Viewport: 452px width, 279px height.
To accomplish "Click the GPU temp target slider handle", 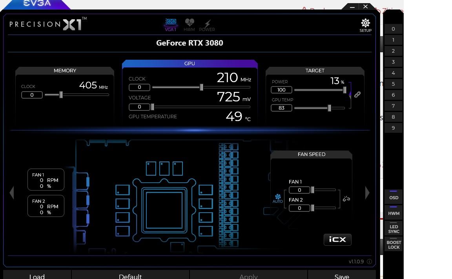I will click(x=329, y=108).
